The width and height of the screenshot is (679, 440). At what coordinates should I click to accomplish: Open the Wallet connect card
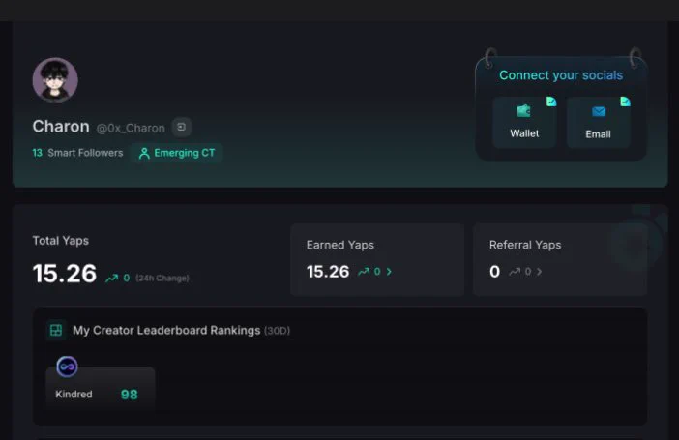524,123
